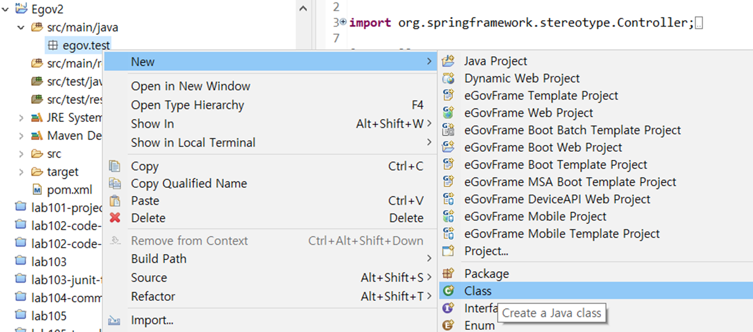Open the New submenu entry
The width and height of the screenshot is (753, 332).
pos(271,62)
